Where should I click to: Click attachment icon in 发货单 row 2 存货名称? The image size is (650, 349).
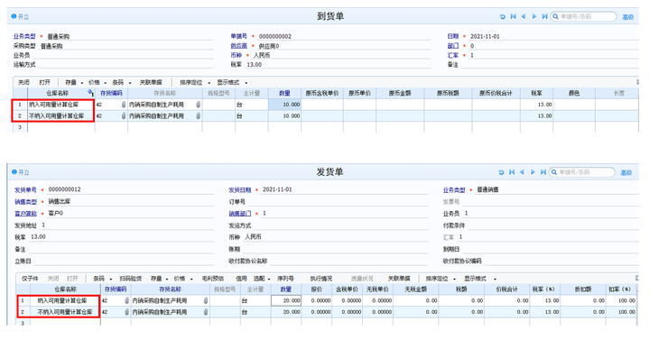point(206,312)
